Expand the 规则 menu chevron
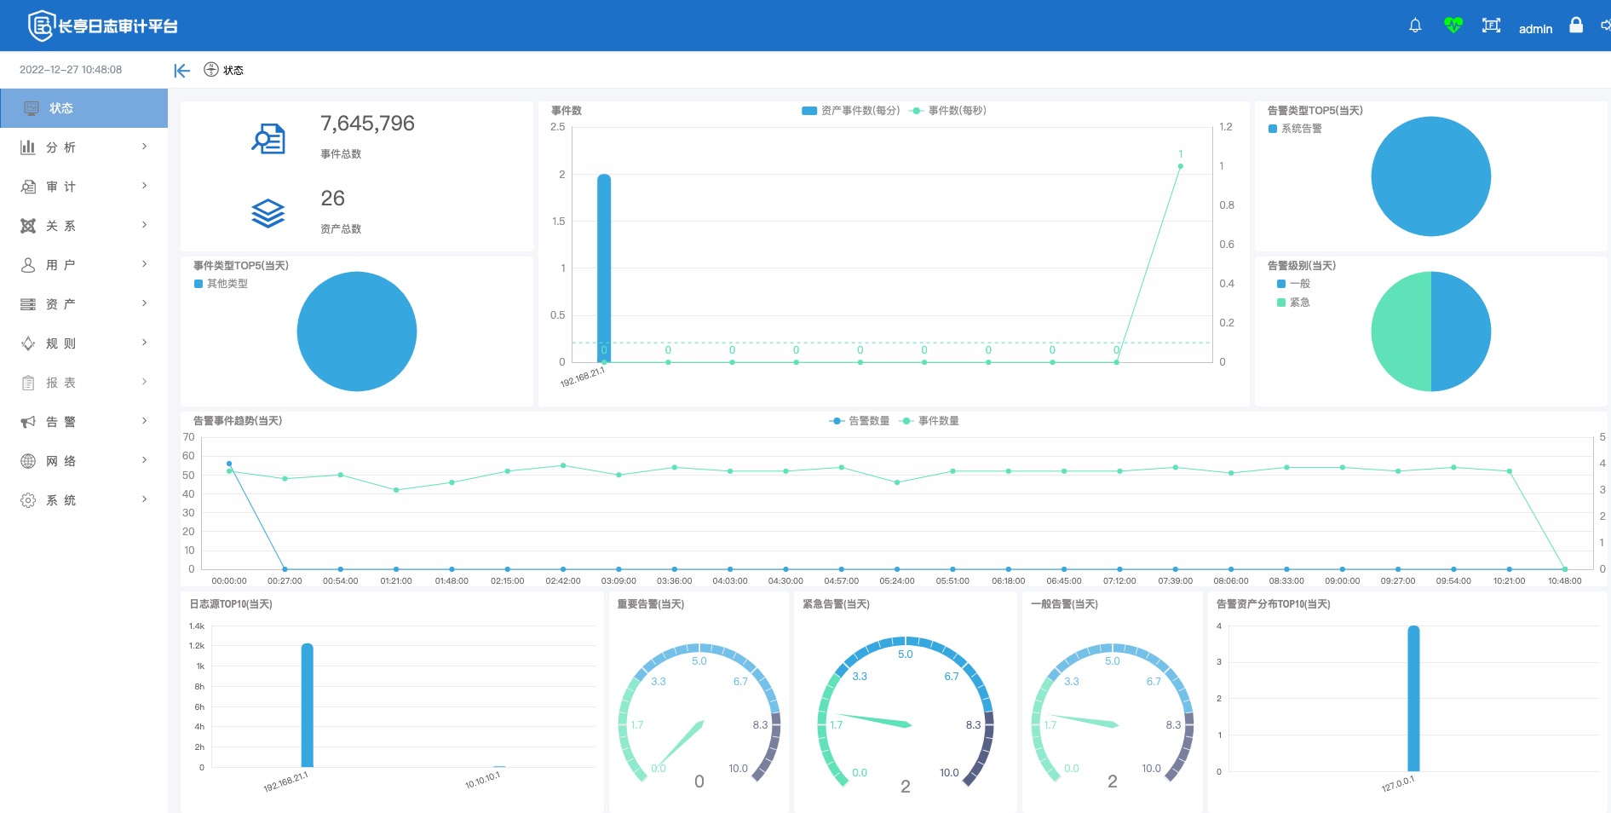The image size is (1611, 813). click(x=144, y=343)
